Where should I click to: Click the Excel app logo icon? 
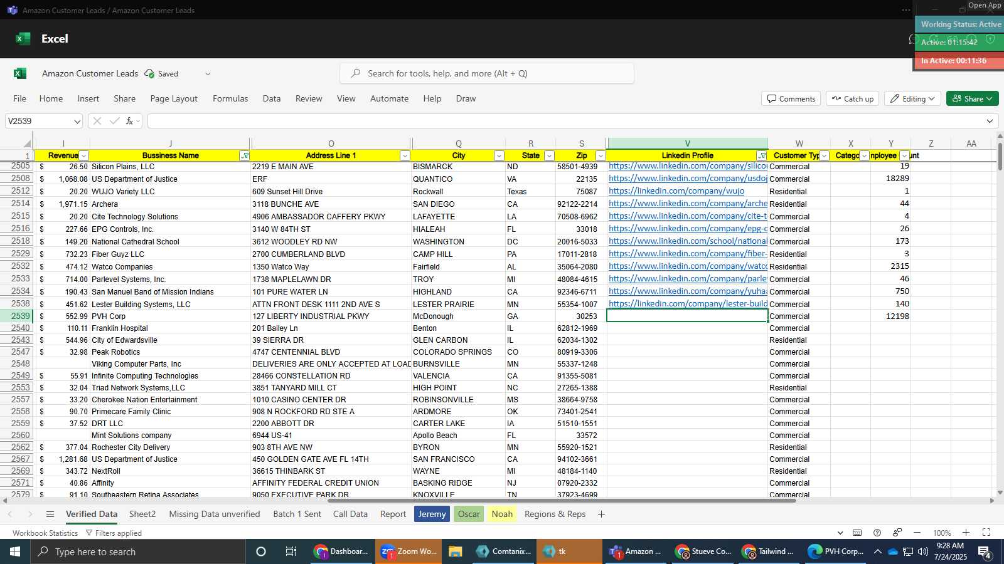pyautogui.click(x=23, y=39)
